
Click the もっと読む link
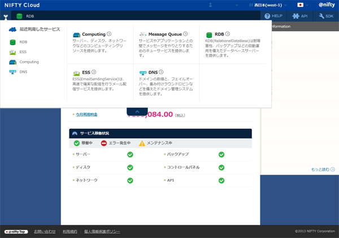point(322,169)
